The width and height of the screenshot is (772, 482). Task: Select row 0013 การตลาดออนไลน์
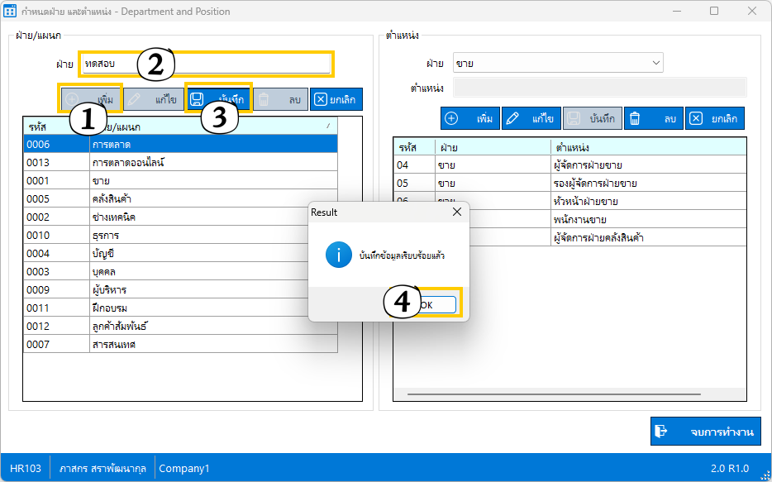coord(179,163)
